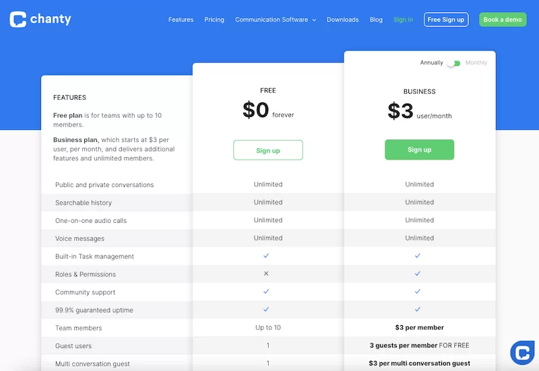The width and height of the screenshot is (539, 371).
Task: Go to the Pricing page
Action: coord(214,20)
